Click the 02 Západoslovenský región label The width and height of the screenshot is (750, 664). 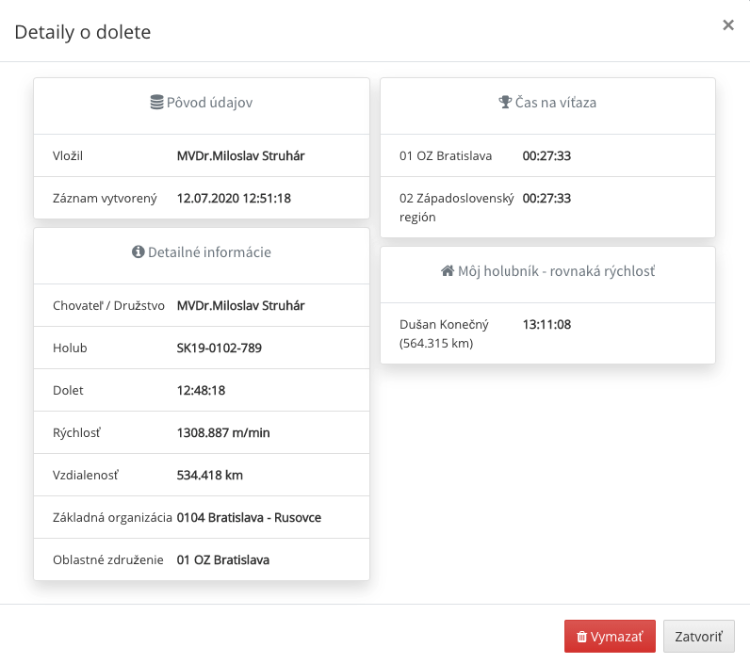click(x=457, y=207)
